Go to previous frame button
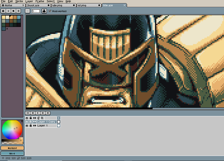 33,113
